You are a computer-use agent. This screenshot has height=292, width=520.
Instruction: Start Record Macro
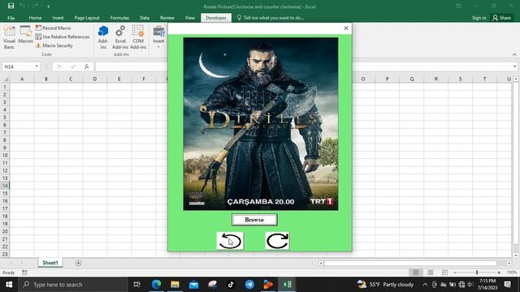53,28
